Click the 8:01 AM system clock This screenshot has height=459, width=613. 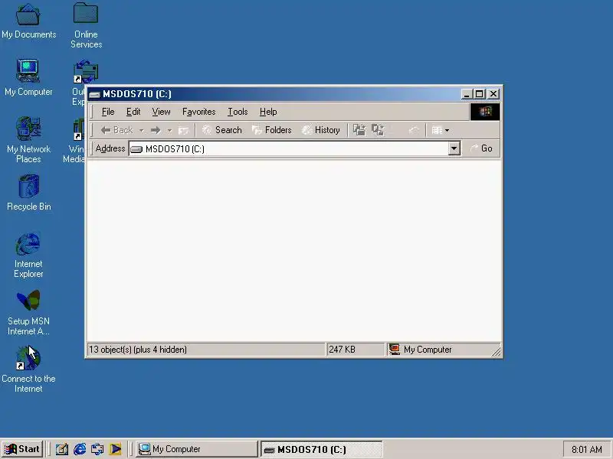pyautogui.click(x=586, y=450)
